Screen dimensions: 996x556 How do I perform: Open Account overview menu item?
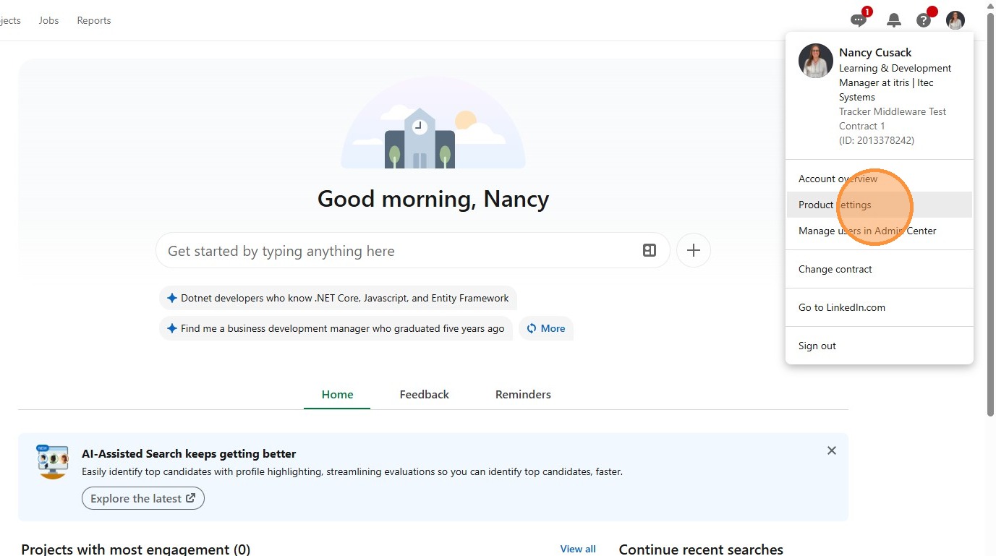[x=838, y=179]
